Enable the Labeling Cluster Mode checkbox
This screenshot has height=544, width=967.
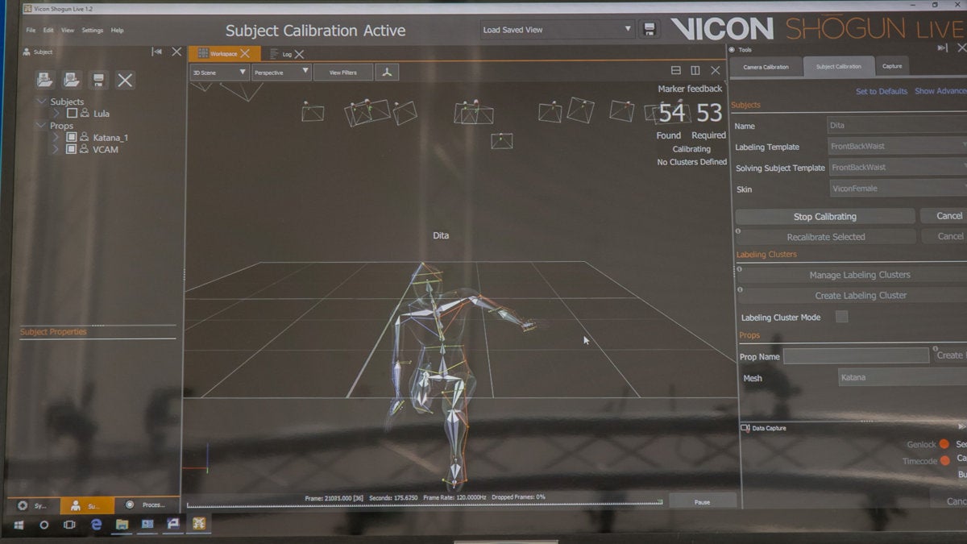(x=841, y=317)
